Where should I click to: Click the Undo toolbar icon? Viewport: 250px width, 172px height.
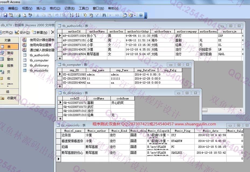pos(57,15)
